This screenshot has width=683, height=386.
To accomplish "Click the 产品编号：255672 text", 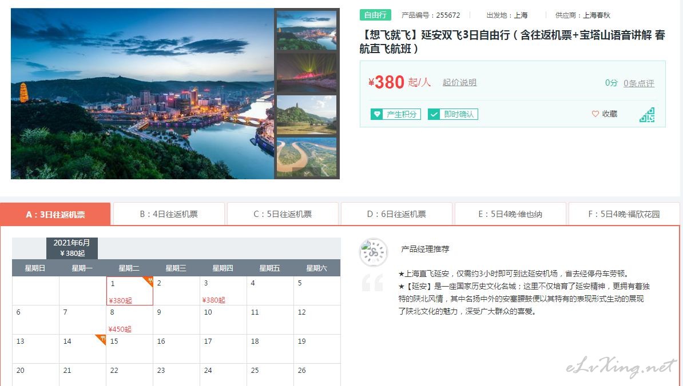I will pyautogui.click(x=431, y=15).
